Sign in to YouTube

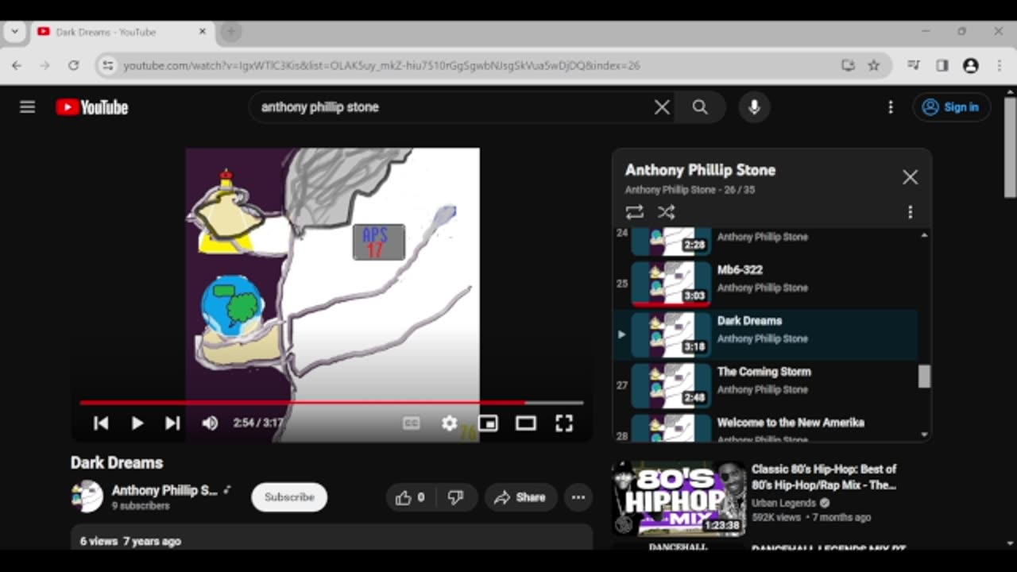[x=951, y=107]
